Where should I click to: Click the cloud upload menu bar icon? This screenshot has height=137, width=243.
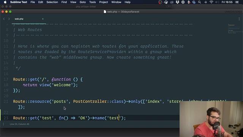[x=166, y=2]
